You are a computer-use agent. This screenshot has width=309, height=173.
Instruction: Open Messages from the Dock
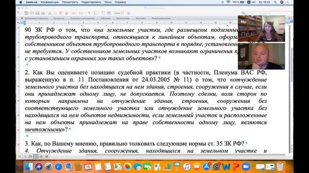(x=137, y=167)
